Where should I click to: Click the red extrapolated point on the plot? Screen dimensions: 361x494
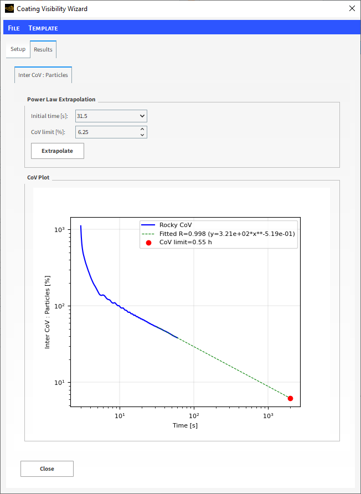[290, 399]
